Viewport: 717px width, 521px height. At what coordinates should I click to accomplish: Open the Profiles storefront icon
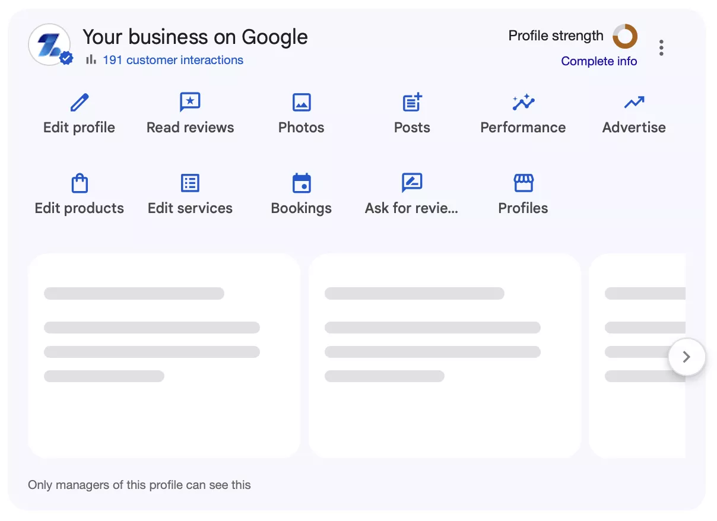523,183
